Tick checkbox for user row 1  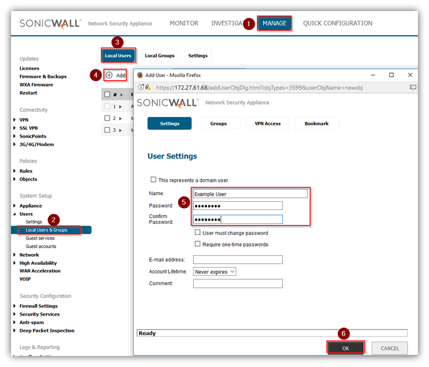pos(107,106)
